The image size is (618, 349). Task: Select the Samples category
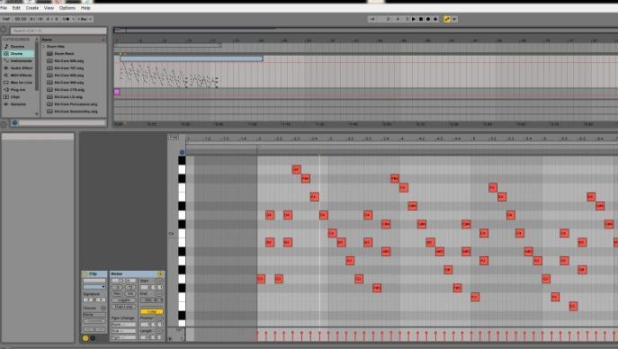[18, 104]
